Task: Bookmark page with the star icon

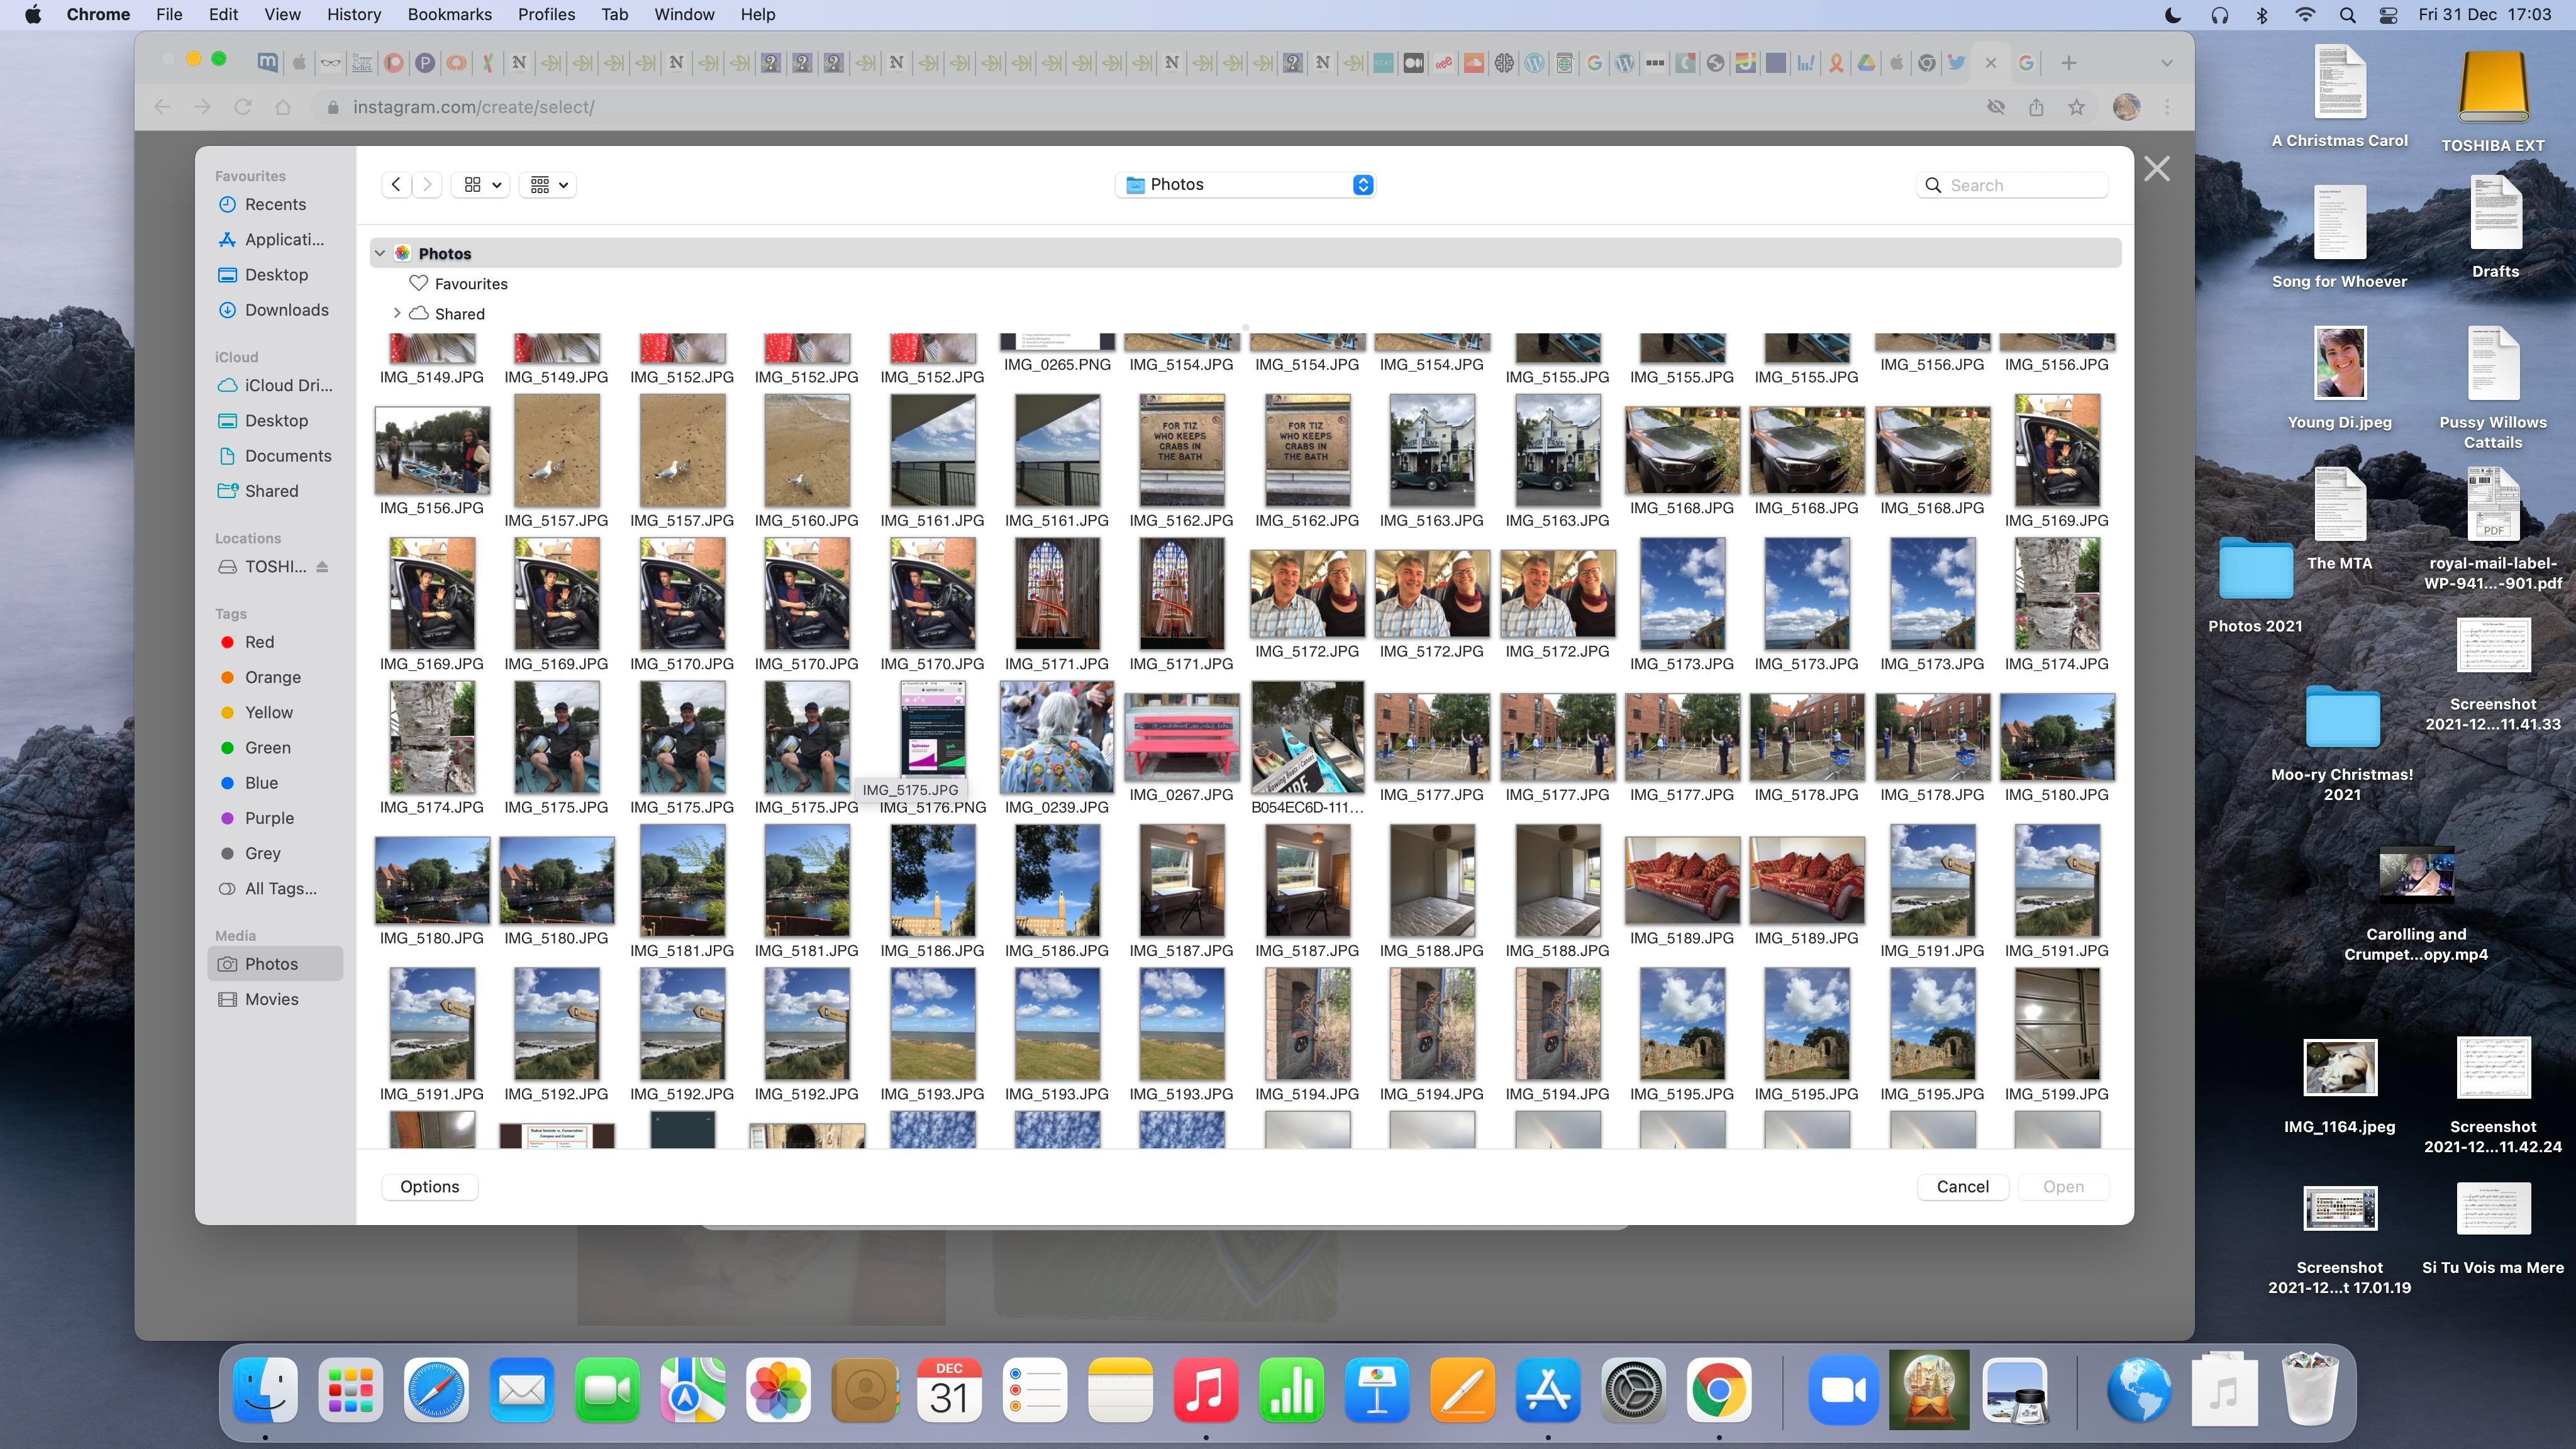Action: click(x=2077, y=107)
